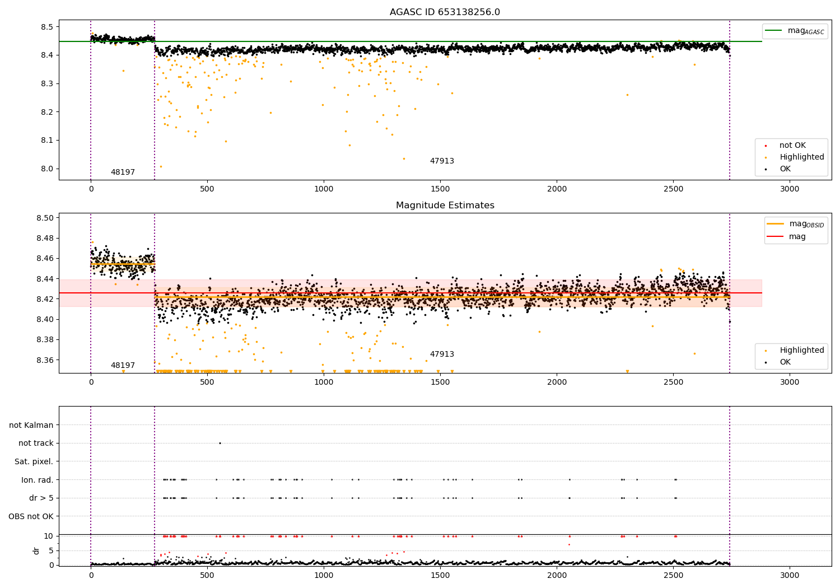This screenshot has height=588, width=840.
Task: Click the 'dr > 5' row label
Action: 41,498
